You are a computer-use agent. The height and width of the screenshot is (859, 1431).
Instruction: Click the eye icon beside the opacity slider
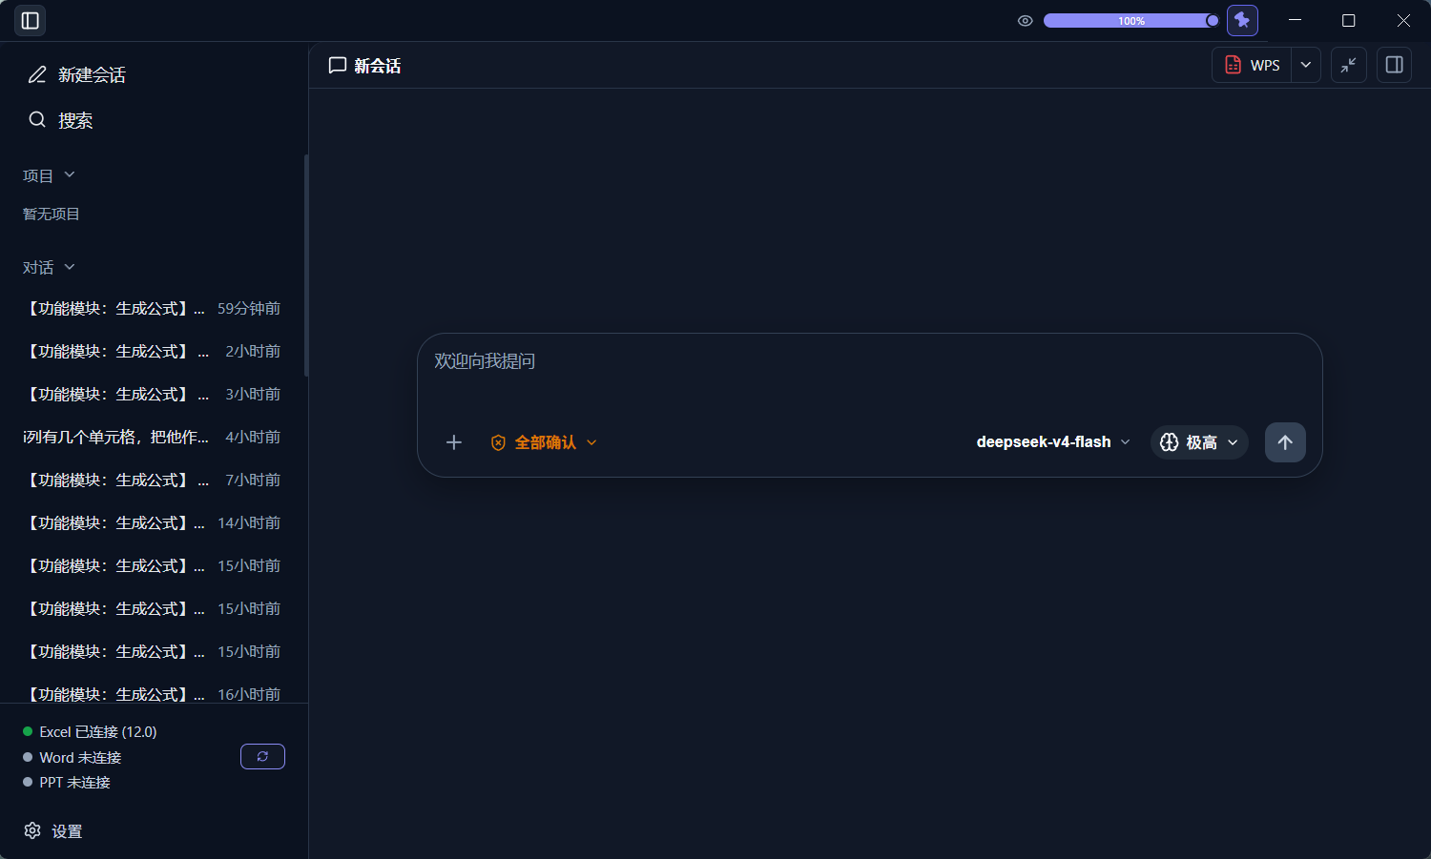coord(1026,21)
